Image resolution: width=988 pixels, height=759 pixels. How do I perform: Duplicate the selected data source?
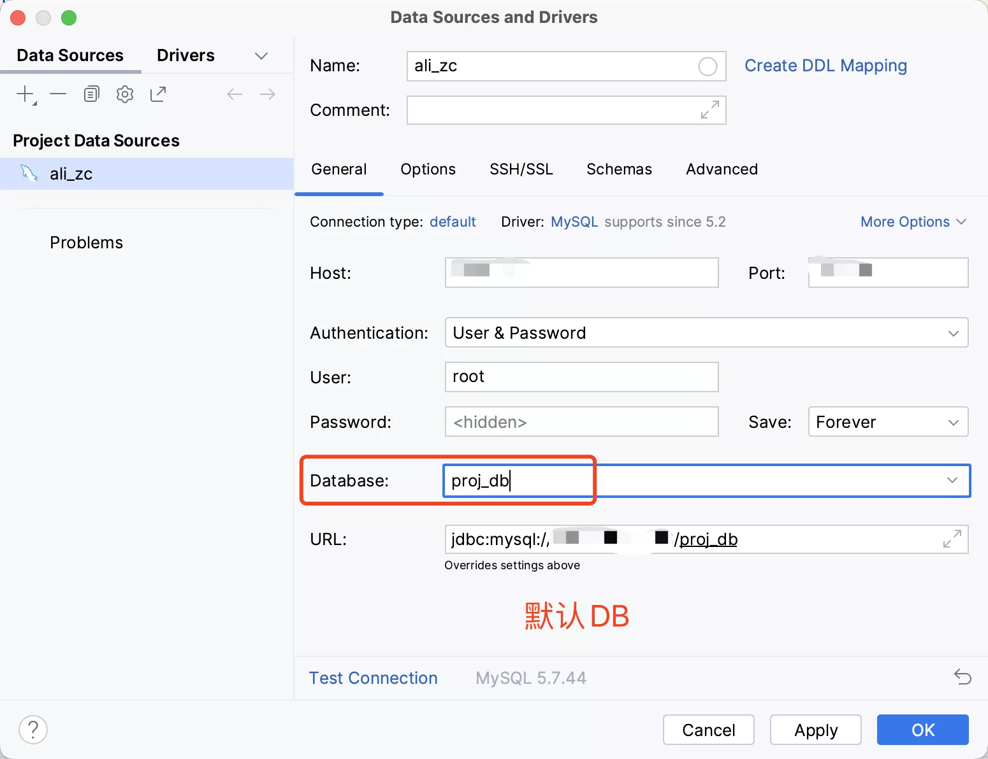pos(92,94)
